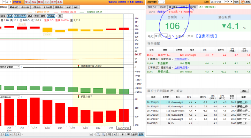Switch to the 體檢表 tab
Image resolution: width=251 pixels, height=138 pixels.
point(163,7)
